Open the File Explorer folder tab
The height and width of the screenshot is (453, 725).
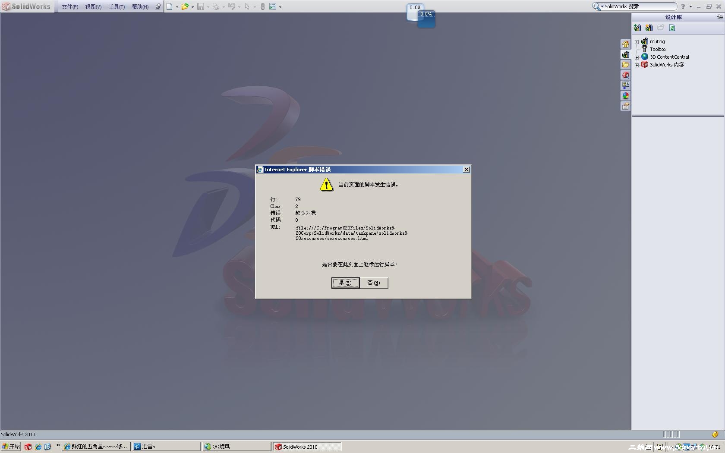point(626,65)
